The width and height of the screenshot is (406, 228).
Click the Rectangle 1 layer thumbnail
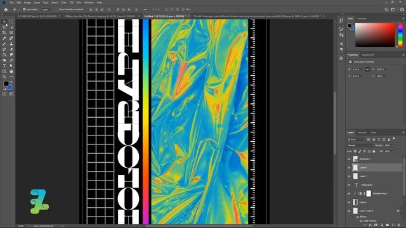click(355, 159)
